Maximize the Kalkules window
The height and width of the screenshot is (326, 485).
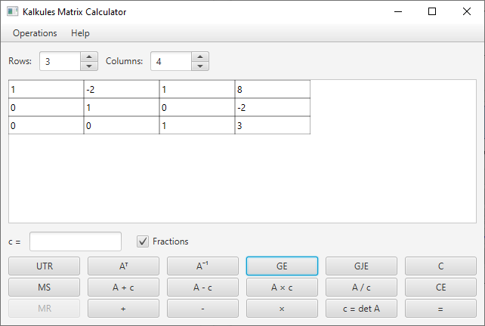pyautogui.click(x=432, y=12)
